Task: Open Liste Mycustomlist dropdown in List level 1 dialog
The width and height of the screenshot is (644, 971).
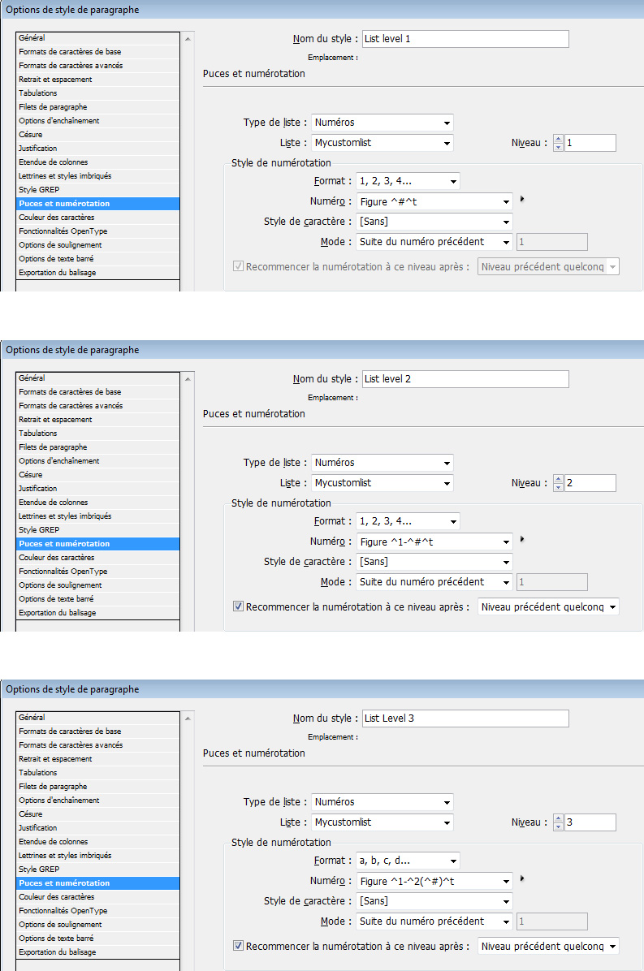Action: 382,143
